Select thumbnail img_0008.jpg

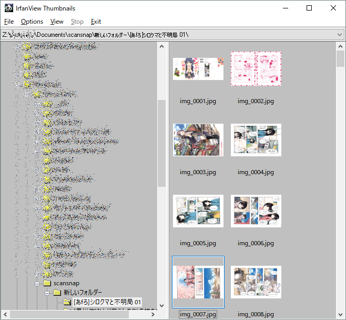pos(256,282)
